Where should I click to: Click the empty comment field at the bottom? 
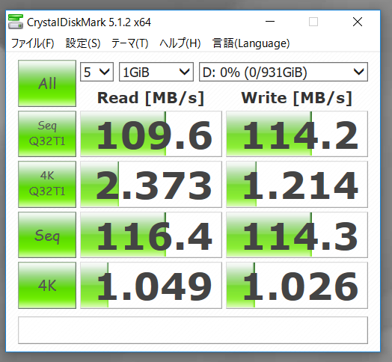(193, 330)
